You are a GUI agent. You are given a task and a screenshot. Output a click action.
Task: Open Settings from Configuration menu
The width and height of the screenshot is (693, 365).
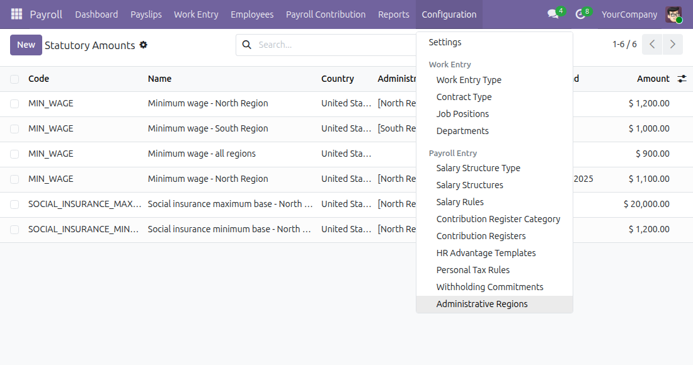point(494,42)
